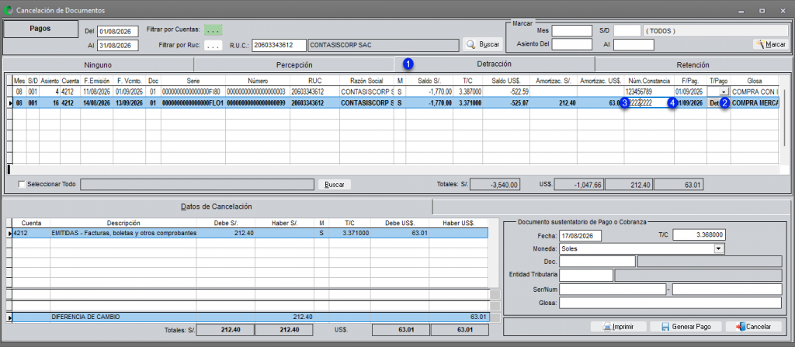Click the Pagos button
Screen dimensions: 795x347
click(x=40, y=29)
